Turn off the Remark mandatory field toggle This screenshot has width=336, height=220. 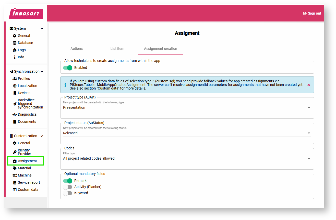[68, 181]
